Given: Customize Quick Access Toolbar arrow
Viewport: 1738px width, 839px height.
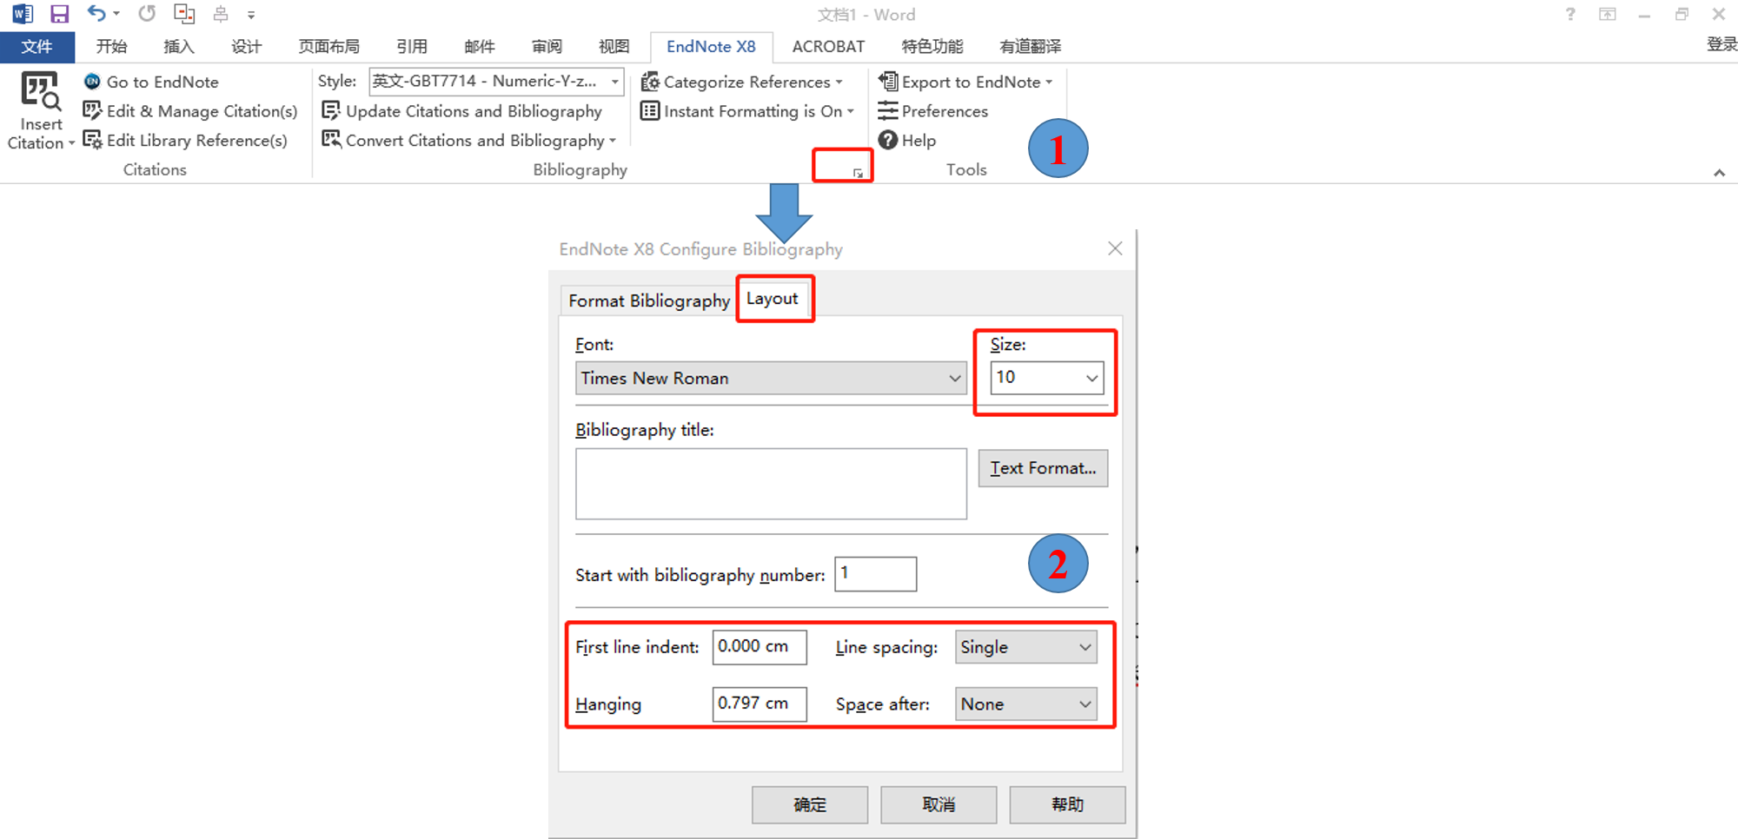Looking at the screenshot, I should coord(251,15).
